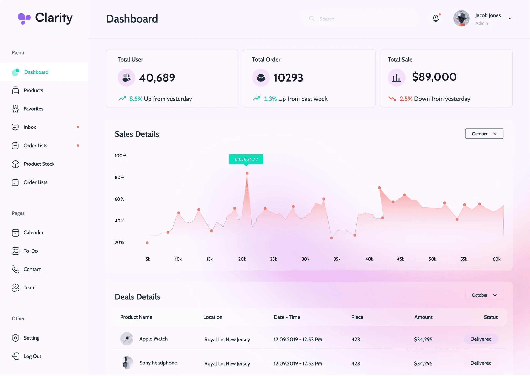Click the Piece column header
Image resolution: width=530 pixels, height=376 pixels.
[357, 317]
